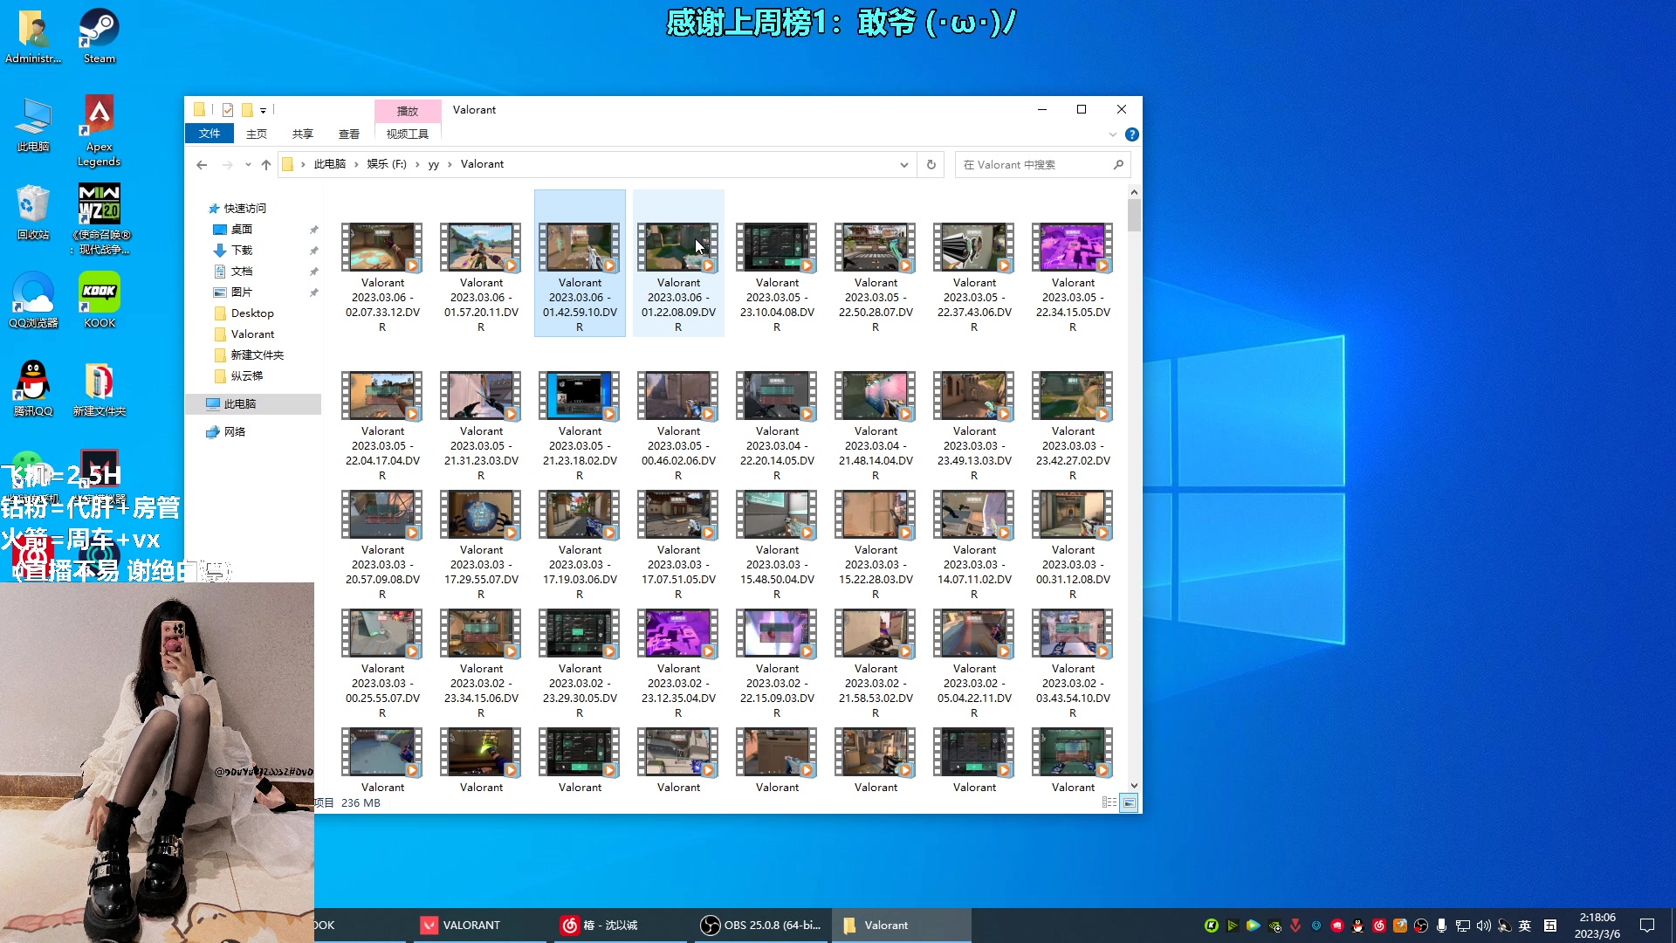Open address bar history dropdown
Image resolution: width=1676 pixels, height=943 pixels.
click(x=904, y=164)
